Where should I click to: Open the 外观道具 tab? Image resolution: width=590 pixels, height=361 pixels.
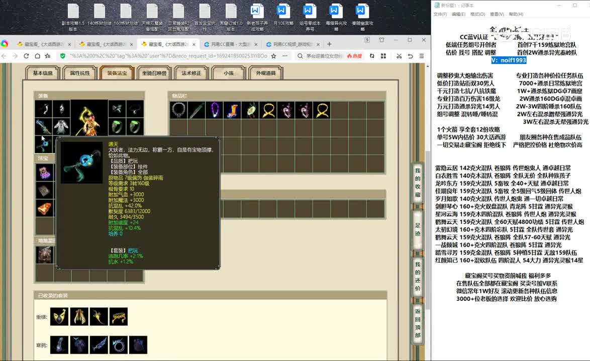click(266, 73)
